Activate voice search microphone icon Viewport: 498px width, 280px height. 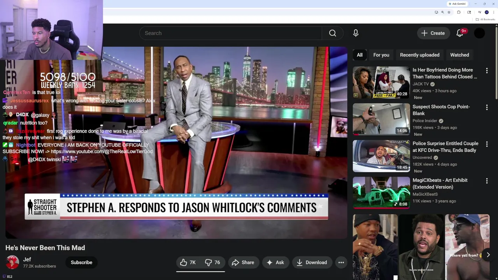click(x=356, y=33)
